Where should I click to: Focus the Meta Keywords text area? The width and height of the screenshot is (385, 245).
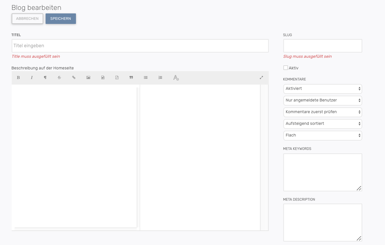[322, 172]
